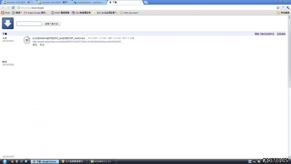Viewport: 291px width, 164px height.
Task: Close the 下載 downloads tab
Action: (140, 2)
